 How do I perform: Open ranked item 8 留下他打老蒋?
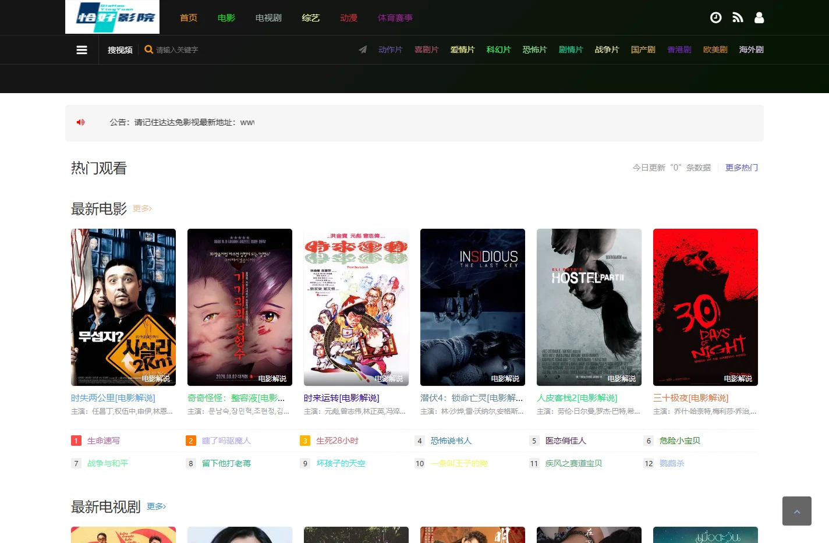(226, 463)
